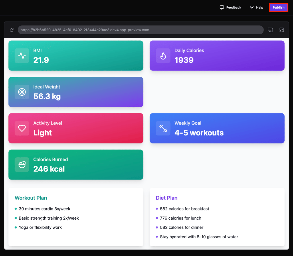This screenshot has width=293, height=256.
Task: Click the BMI pulse icon
Action: [22, 56]
